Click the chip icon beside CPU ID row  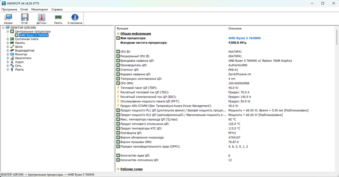coord(118,52)
